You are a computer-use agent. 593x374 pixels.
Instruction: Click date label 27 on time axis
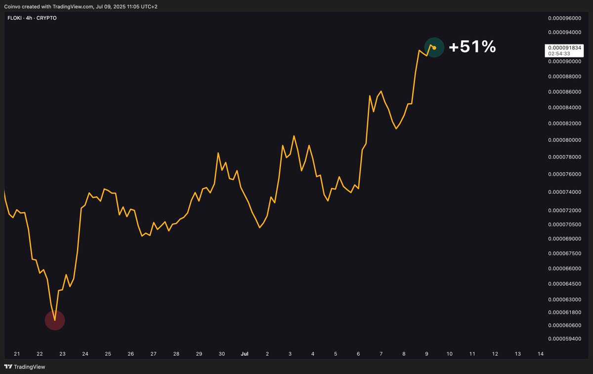pos(153,354)
